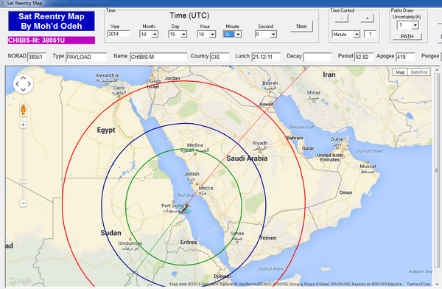The height and width of the screenshot is (289, 442).
Task: Click the Omdurman city label
Action: [x=130, y=243]
